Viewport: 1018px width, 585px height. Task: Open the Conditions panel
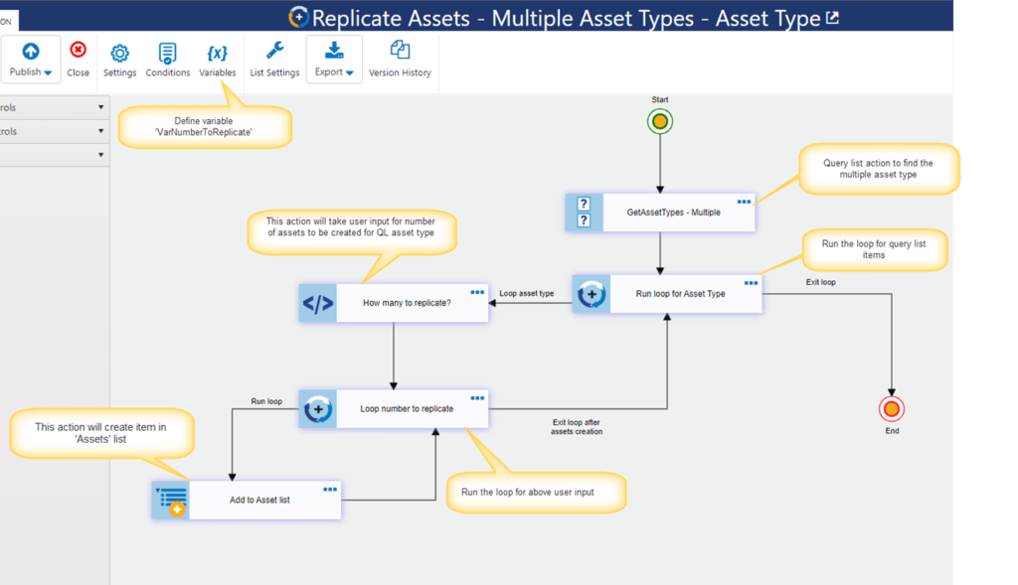pos(167,61)
